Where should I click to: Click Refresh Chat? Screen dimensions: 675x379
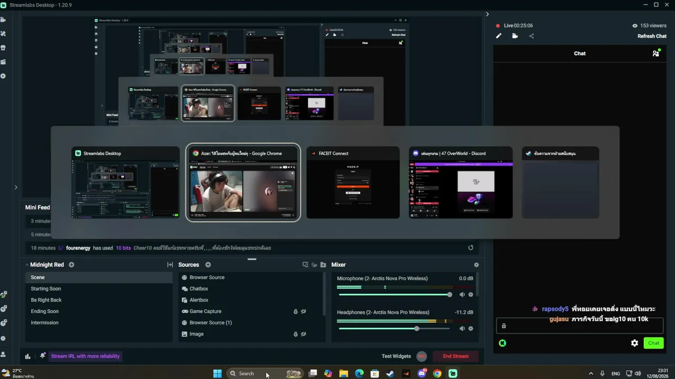(x=652, y=36)
